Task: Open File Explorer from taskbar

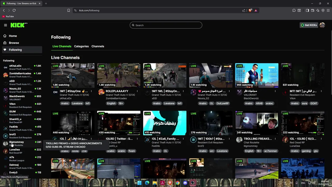Action: point(155,183)
